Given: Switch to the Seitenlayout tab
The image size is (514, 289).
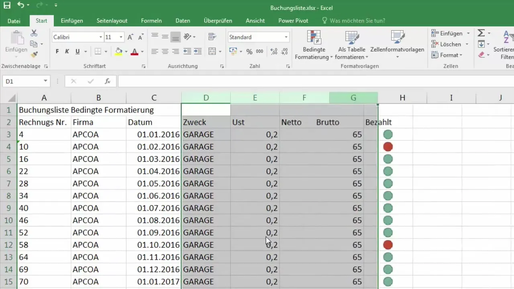Looking at the screenshot, I should [x=112, y=21].
